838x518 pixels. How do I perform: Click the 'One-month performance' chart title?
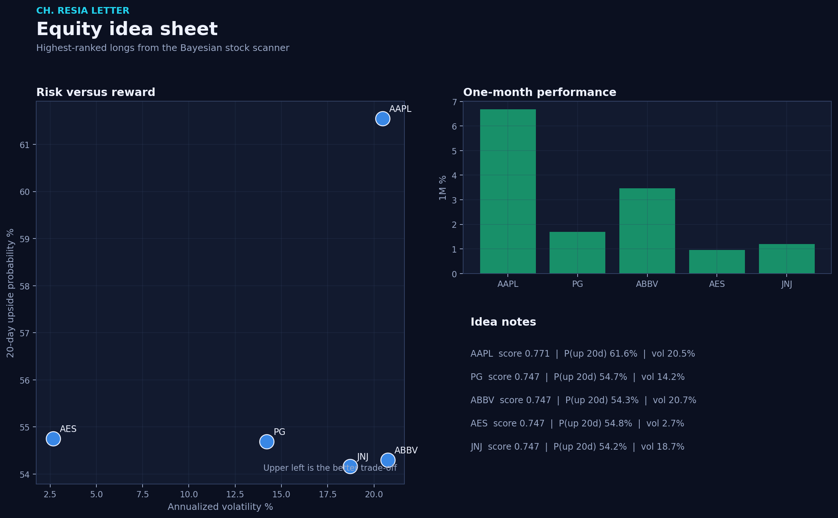point(540,92)
